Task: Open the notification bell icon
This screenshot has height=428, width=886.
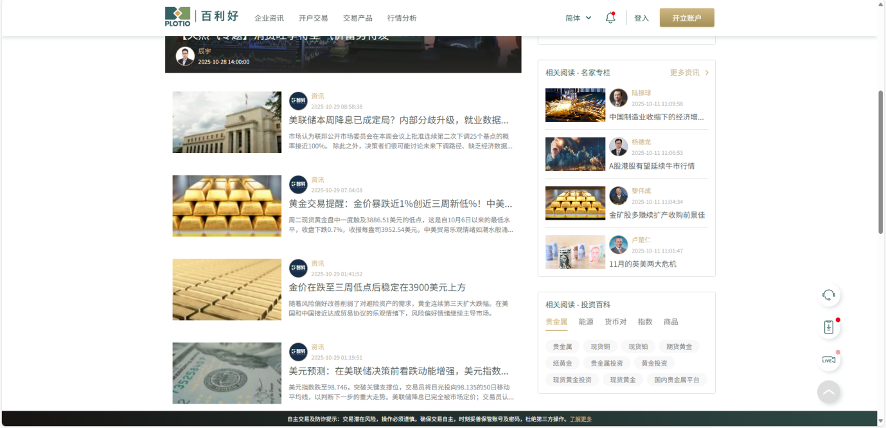Action: pyautogui.click(x=610, y=17)
